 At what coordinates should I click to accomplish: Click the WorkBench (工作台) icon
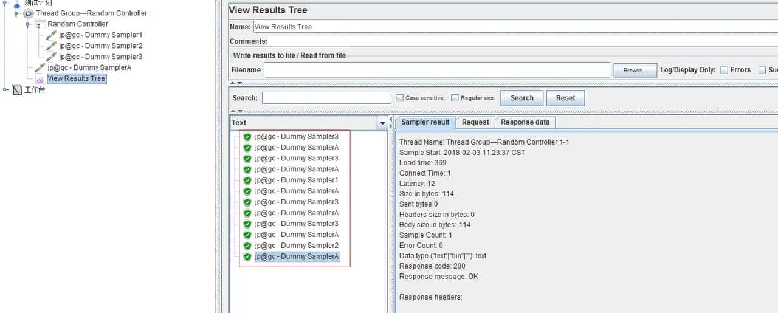click(x=17, y=90)
